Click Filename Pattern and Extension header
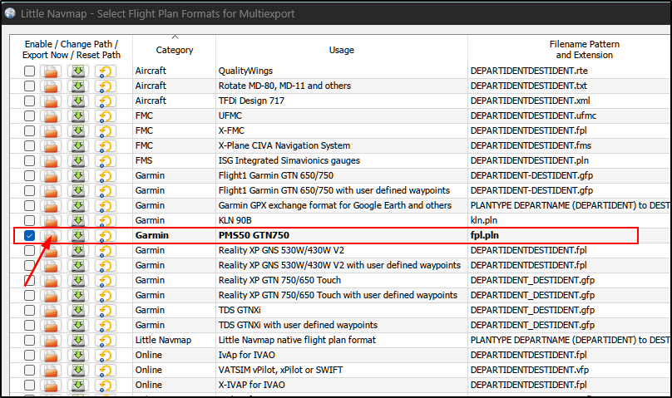 tap(584, 50)
